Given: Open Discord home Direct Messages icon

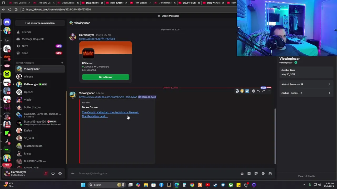Looking at the screenshot, I should tap(7, 22).
